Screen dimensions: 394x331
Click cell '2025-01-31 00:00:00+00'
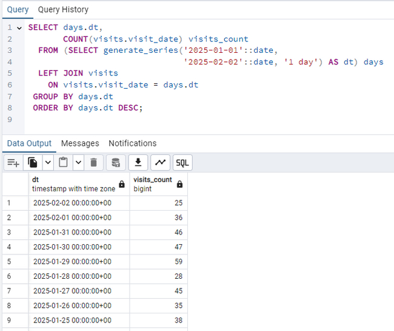click(79, 233)
